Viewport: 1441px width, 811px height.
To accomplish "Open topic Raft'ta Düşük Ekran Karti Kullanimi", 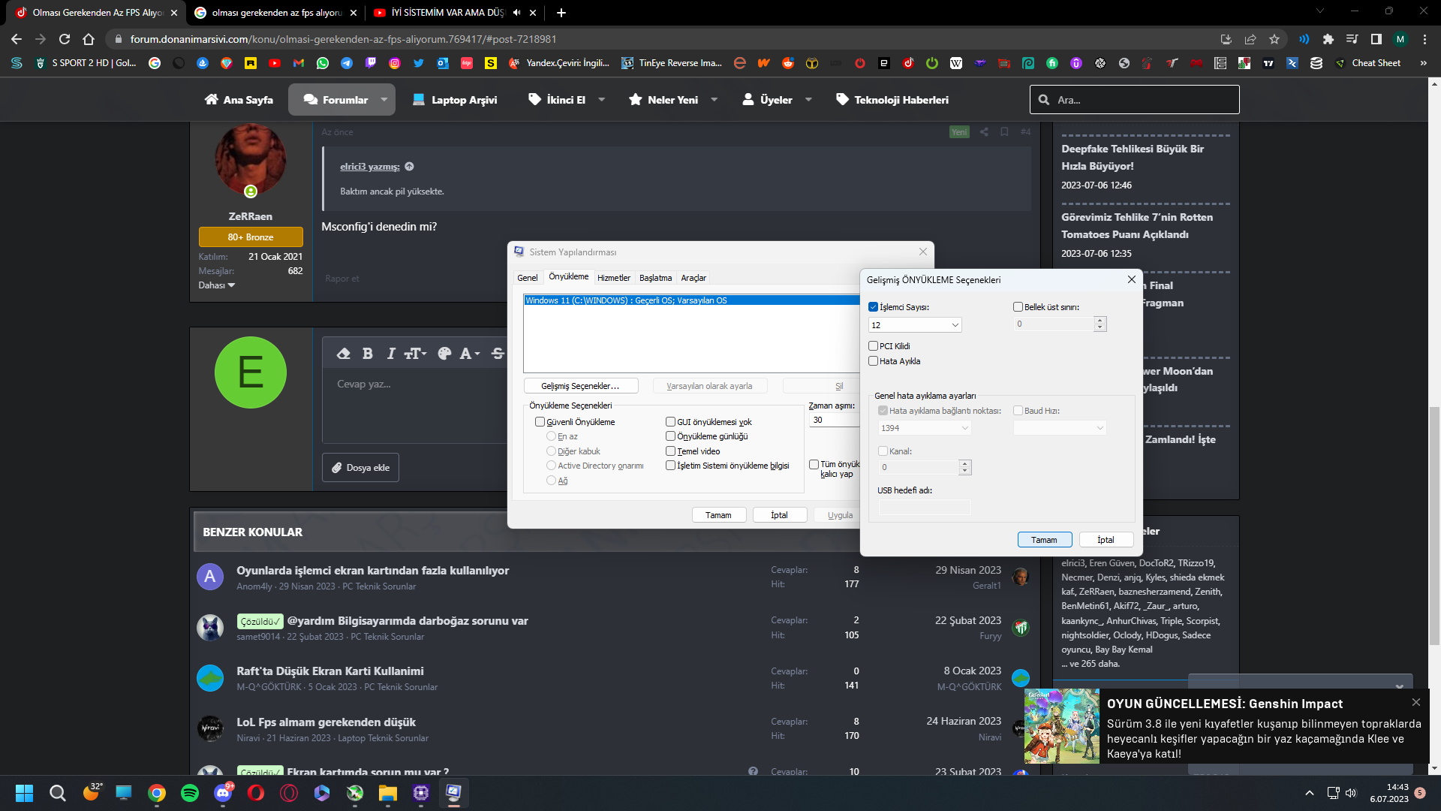I will [x=330, y=671].
